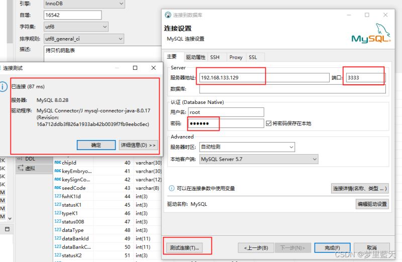Select the keyEmbryo... column row

click(108, 171)
